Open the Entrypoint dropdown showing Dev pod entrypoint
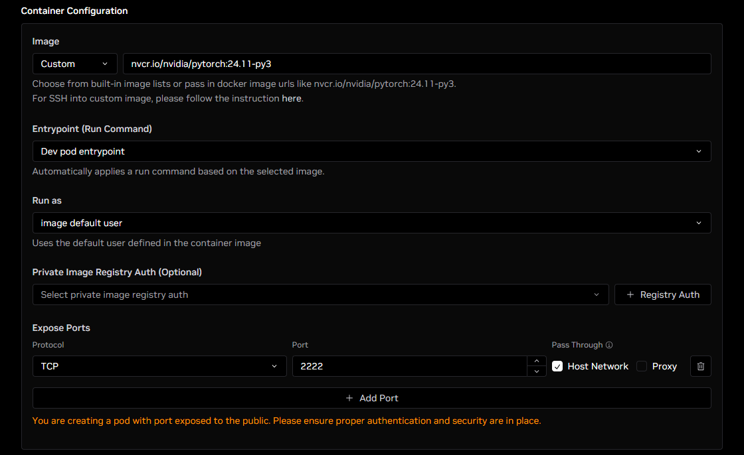744x455 pixels. [x=371, y=151]
